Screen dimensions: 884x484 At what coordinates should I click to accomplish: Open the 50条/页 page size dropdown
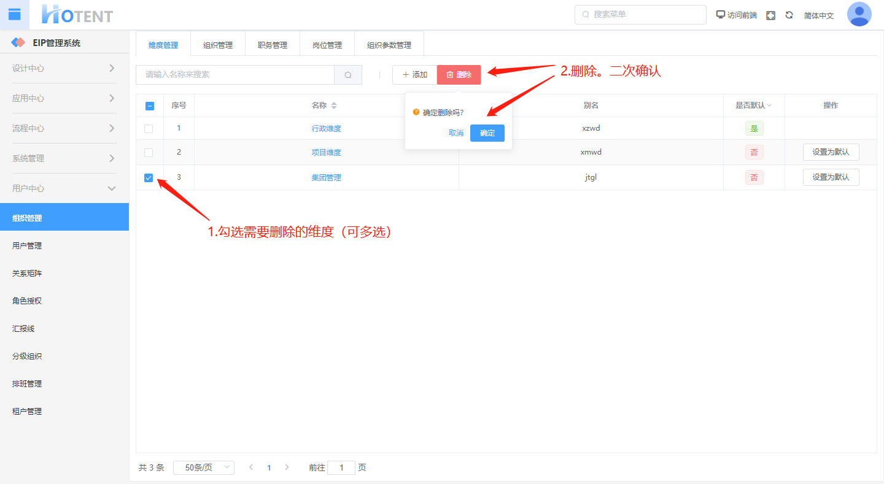pyautogui.click(x=204, y=467)
